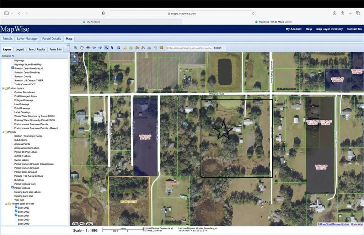
Task: Choose the arrow pointer select tool
Action: (x=112, y=48)
